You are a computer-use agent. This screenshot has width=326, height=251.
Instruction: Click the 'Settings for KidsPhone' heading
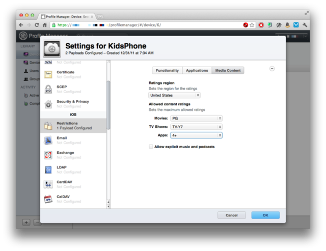(106, 46)
